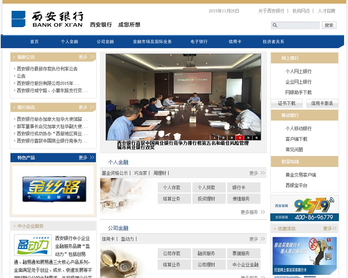The image size is (348, 278).
Task: Open 投资者关系 navigation menu
Action: [273, 41]
